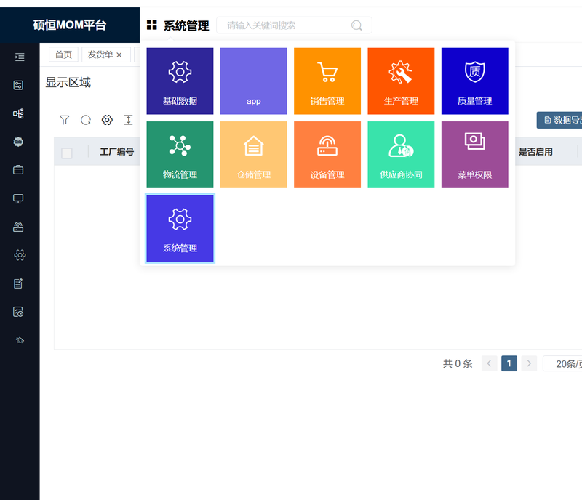
Task: Open the 生产管理 wrench gear tile
Action: click(x=401, y=81)
